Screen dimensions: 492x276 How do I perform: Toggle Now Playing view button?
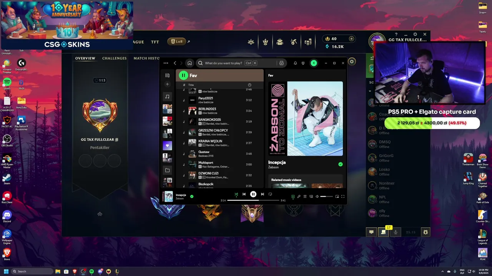[x=293, y=197]
